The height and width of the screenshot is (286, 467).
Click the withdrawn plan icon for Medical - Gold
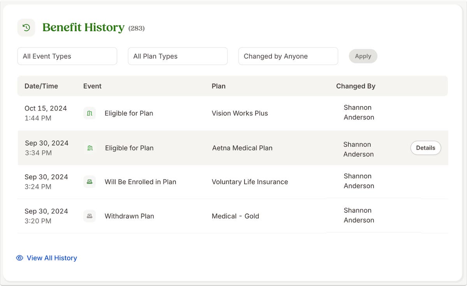89,216
